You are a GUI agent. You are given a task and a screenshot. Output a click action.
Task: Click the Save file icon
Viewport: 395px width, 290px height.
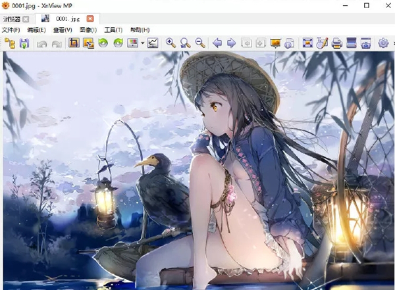coord(24,43)
